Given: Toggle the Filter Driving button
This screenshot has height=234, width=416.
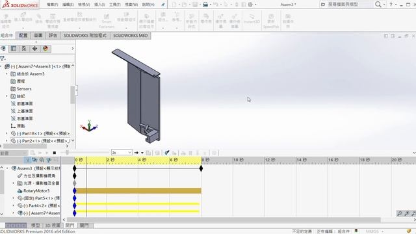Looking at the screenshot, I should [42, 160].
